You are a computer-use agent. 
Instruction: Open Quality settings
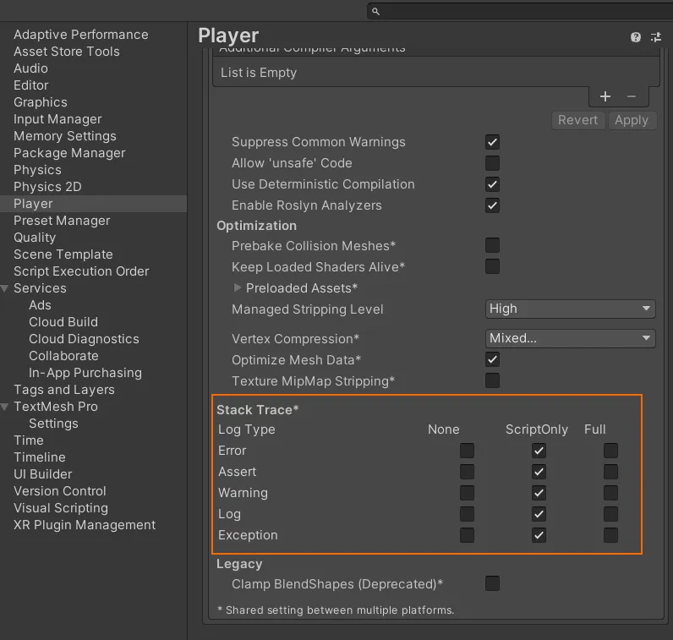(35, 238)
